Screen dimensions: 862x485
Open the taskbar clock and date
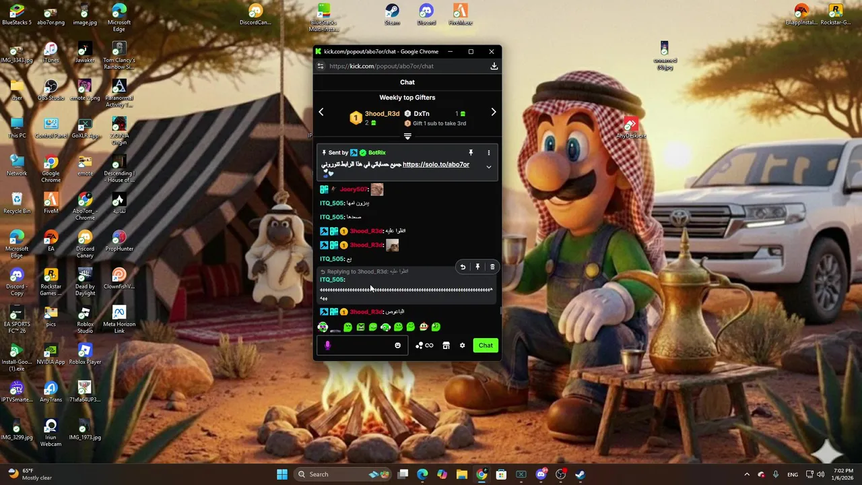(x=842, y=474)
